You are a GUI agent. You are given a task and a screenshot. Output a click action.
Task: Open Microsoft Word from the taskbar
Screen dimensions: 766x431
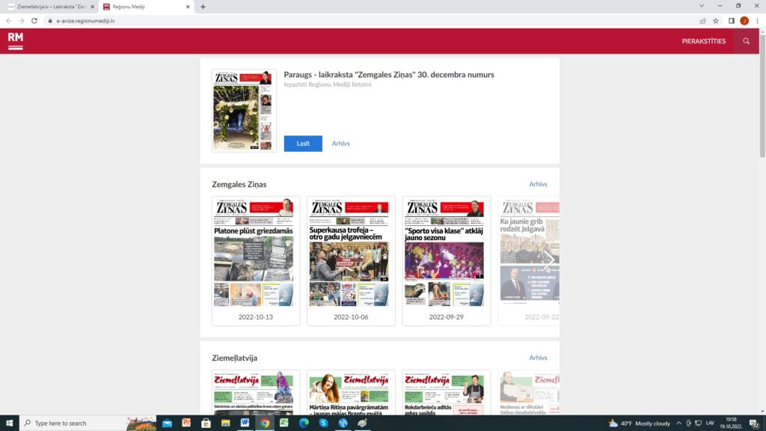point(245,423)
